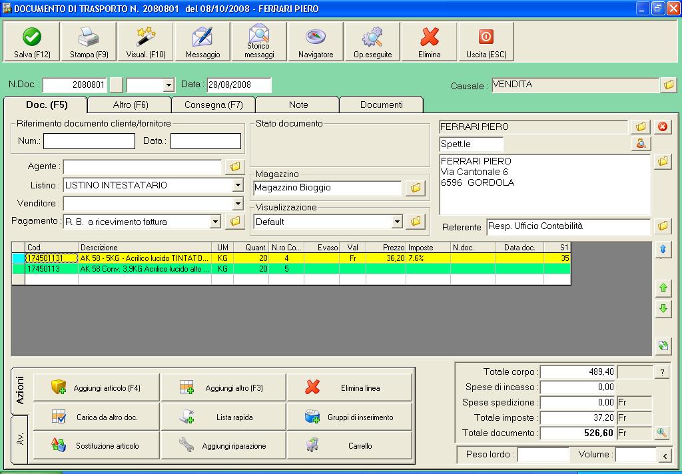682x474 pixels.
Task: Show Op.eseguite operations log
Action: coord(372,42)
